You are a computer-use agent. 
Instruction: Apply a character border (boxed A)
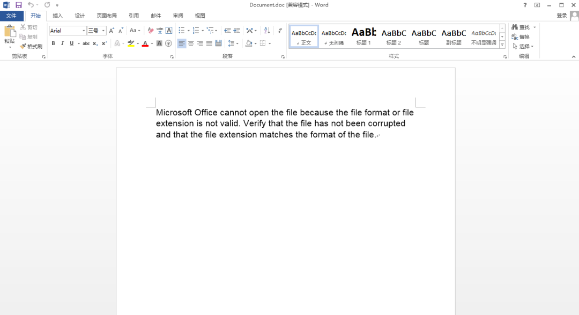[169, 31]
